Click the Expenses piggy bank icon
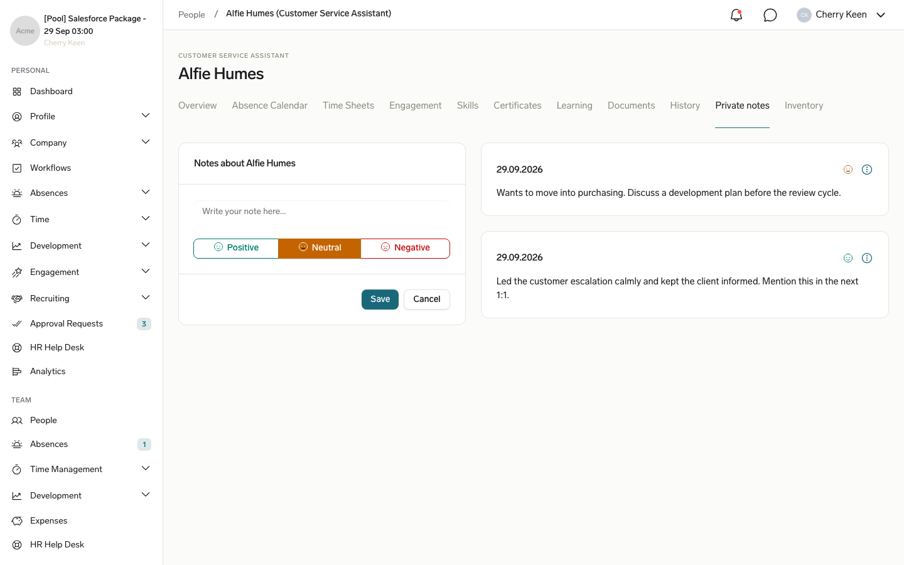 [x=17, y=521]
